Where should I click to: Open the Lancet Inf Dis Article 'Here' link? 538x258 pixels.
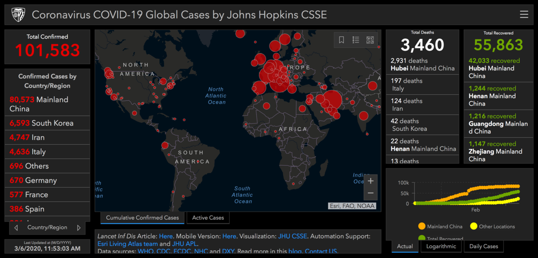click(165, 236)
